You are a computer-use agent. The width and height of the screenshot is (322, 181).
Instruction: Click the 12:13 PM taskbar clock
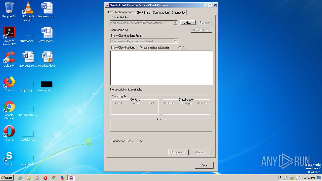309,178
